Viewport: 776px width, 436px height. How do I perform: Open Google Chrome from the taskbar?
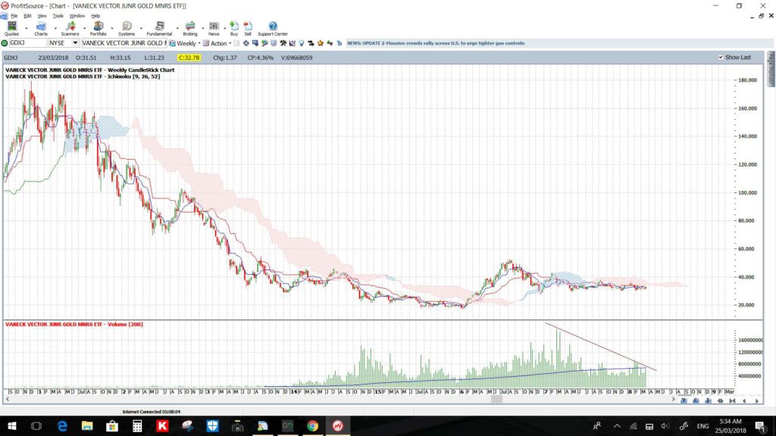(x=312, y=425)
